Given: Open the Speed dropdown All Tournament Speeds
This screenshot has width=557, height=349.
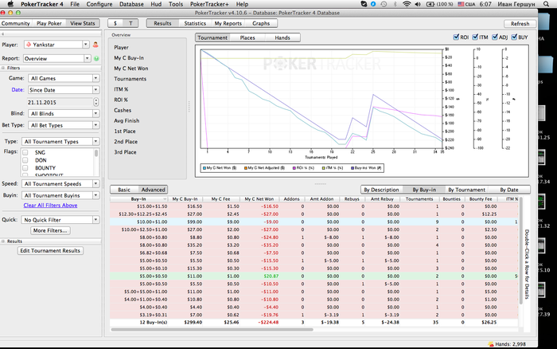Looking at the screenshot, I should (60, 184).
